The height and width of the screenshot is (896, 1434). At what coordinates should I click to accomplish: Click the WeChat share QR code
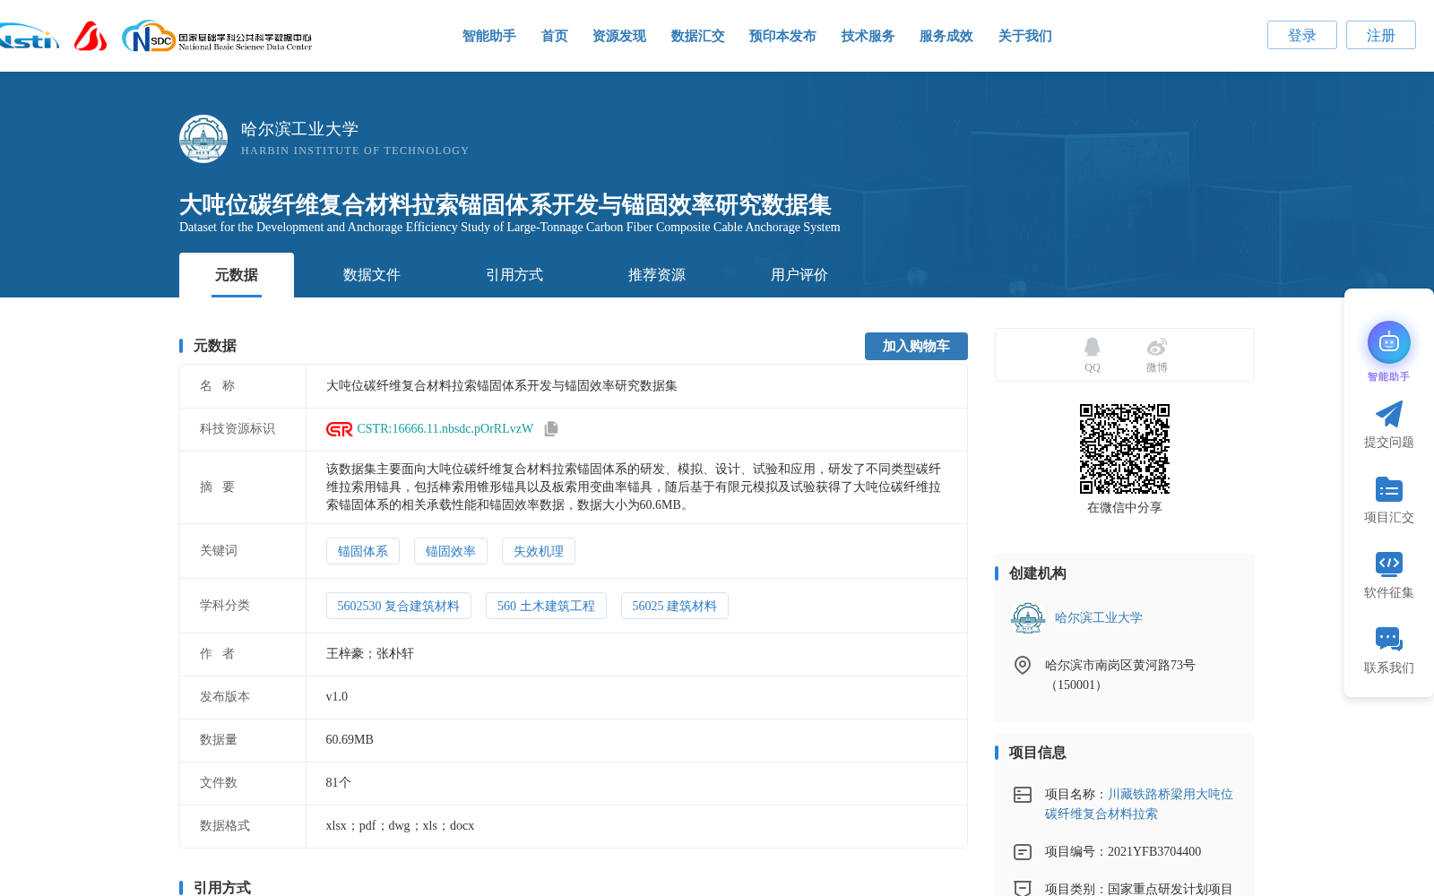point(1124,449)
